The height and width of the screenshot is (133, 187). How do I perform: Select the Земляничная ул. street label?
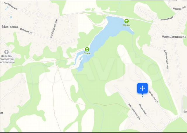click(x=134, y=111)
